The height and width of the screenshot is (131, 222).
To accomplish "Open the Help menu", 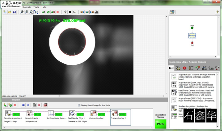I will pos(44,7).
